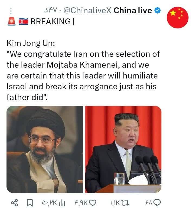Like the post with the heart icon
Screen dimensions: 195x210
click(93, 203)
